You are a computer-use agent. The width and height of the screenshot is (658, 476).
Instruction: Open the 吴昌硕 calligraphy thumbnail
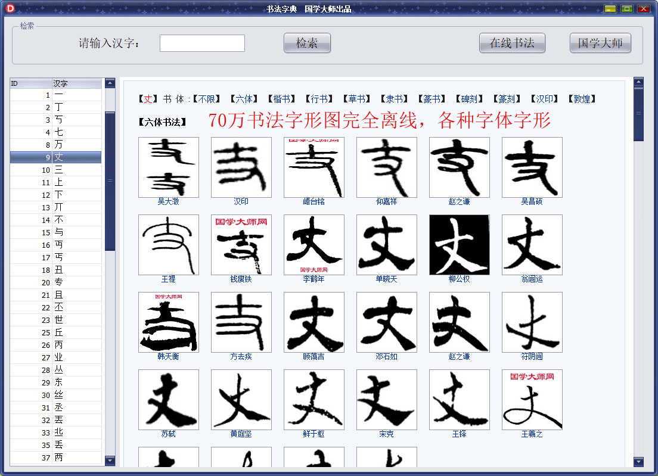(x=532, y=167)
